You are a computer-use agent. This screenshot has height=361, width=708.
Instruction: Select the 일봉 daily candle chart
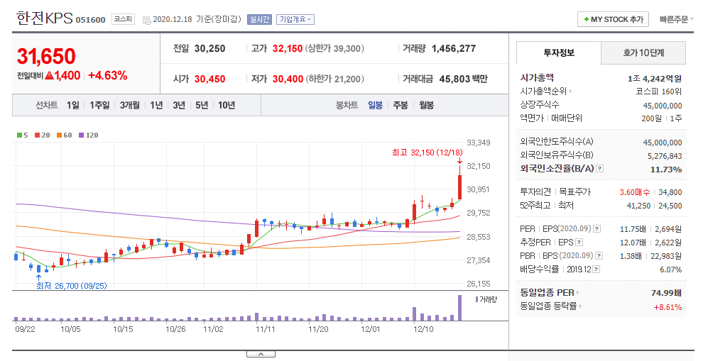[375, 106]
